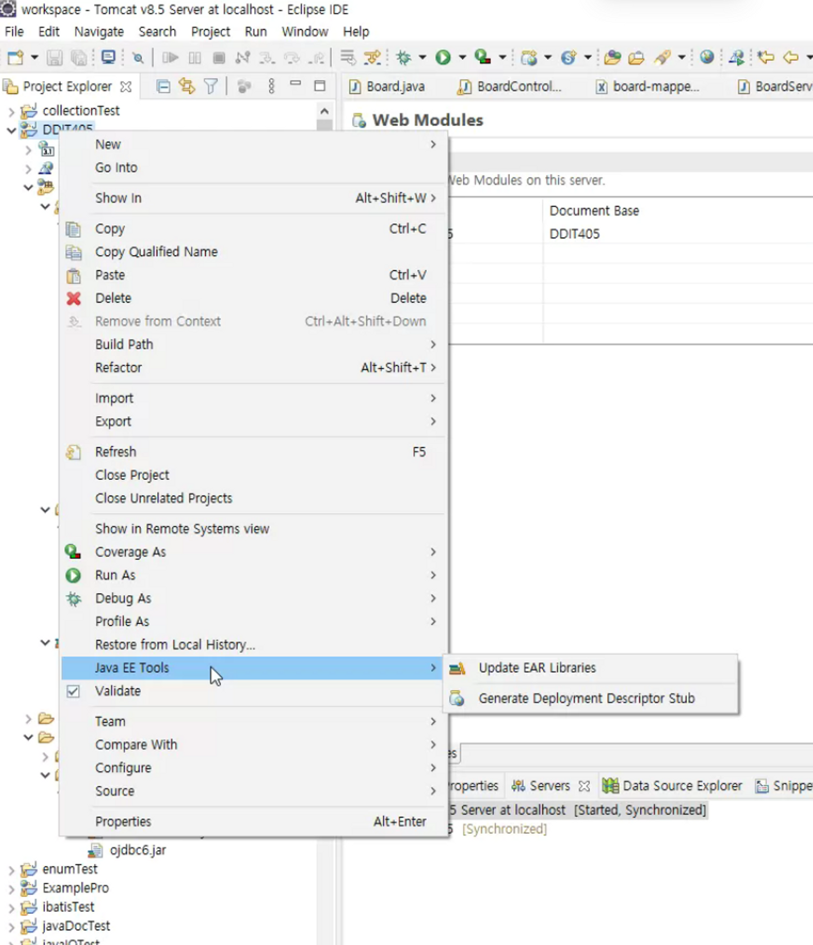Click the Back navigation arrow toolbar icon
The image size is (813, 945).
pyautogui.click(x=791, y=57)
